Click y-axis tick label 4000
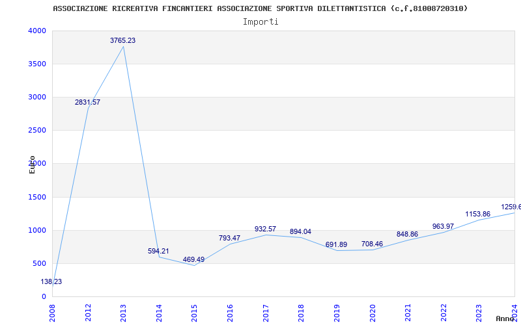This screenshot has height=325, width=521. [x=37, y=31]
